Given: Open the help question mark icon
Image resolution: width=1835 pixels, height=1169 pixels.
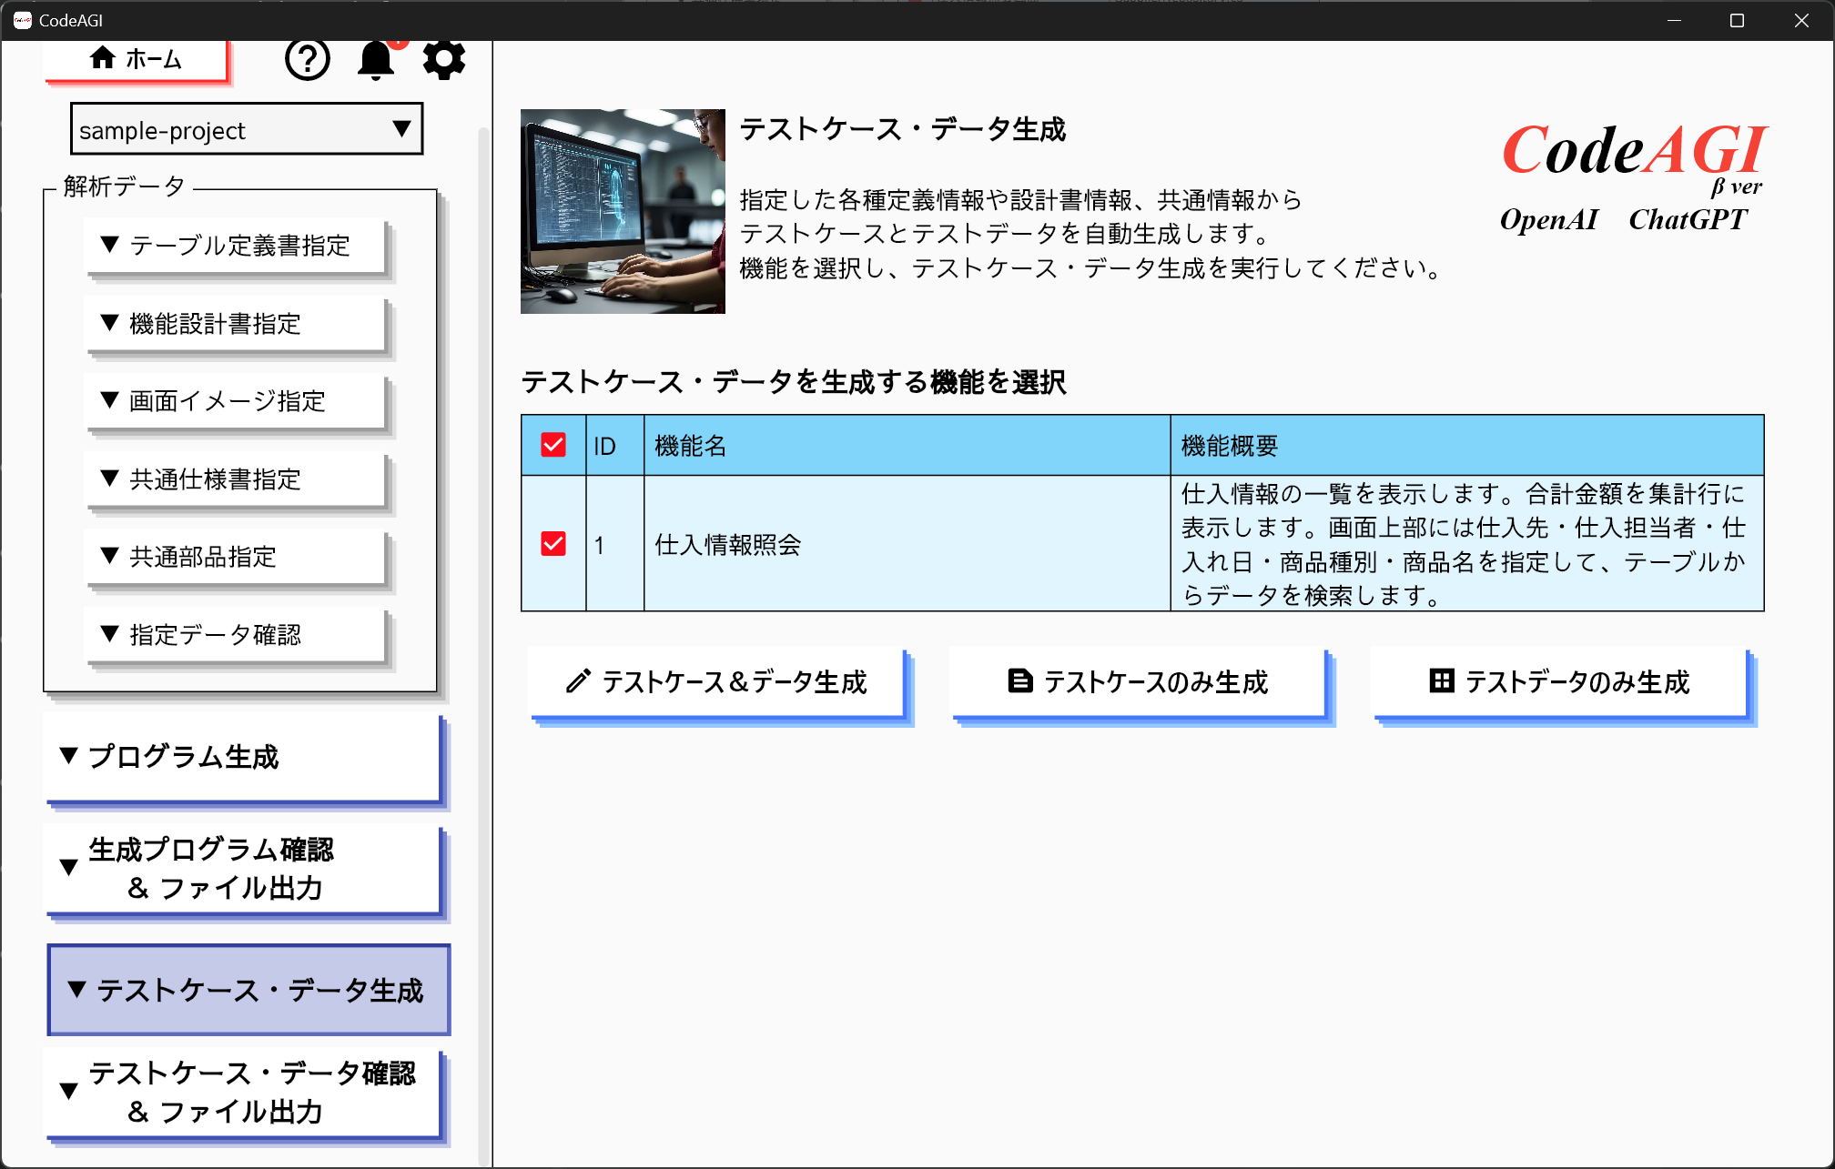Looking at the screenshot, I should click(307, 60).
